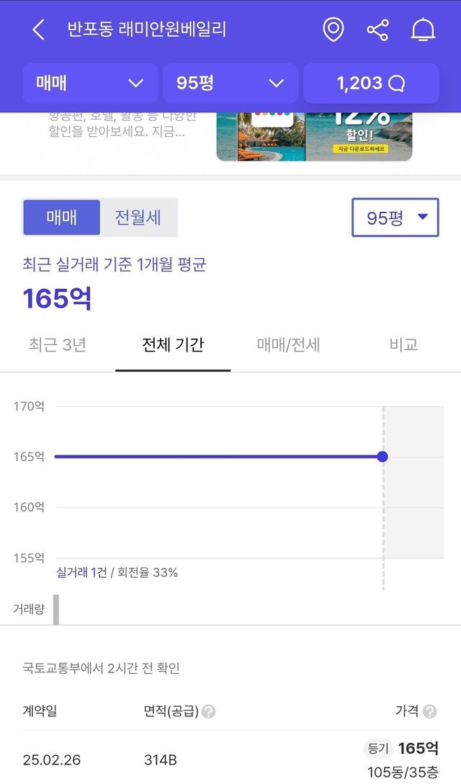This screenshot has width=461, height=784.
Task: Tap the help icon beside 가격
Action: click(x=430, y=712)
